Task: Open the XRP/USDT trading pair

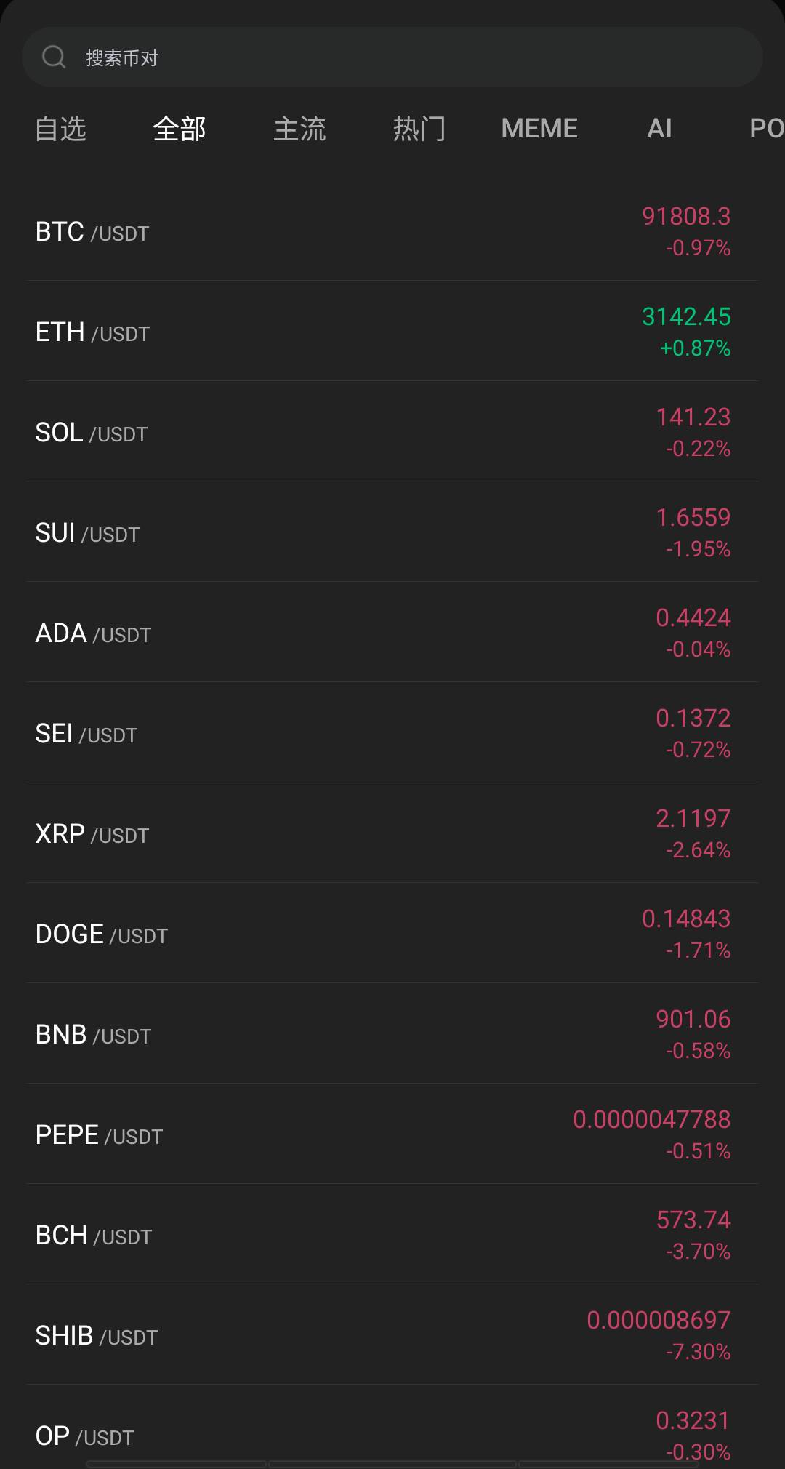Action: 92,834
